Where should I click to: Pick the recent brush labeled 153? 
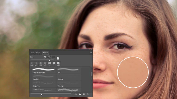[x=41, y=64]
